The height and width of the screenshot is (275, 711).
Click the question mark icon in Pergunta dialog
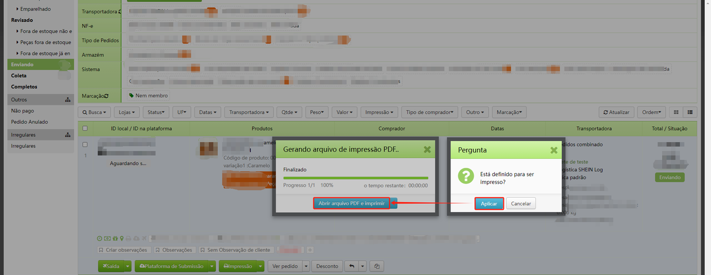click(x=465, y=177)
